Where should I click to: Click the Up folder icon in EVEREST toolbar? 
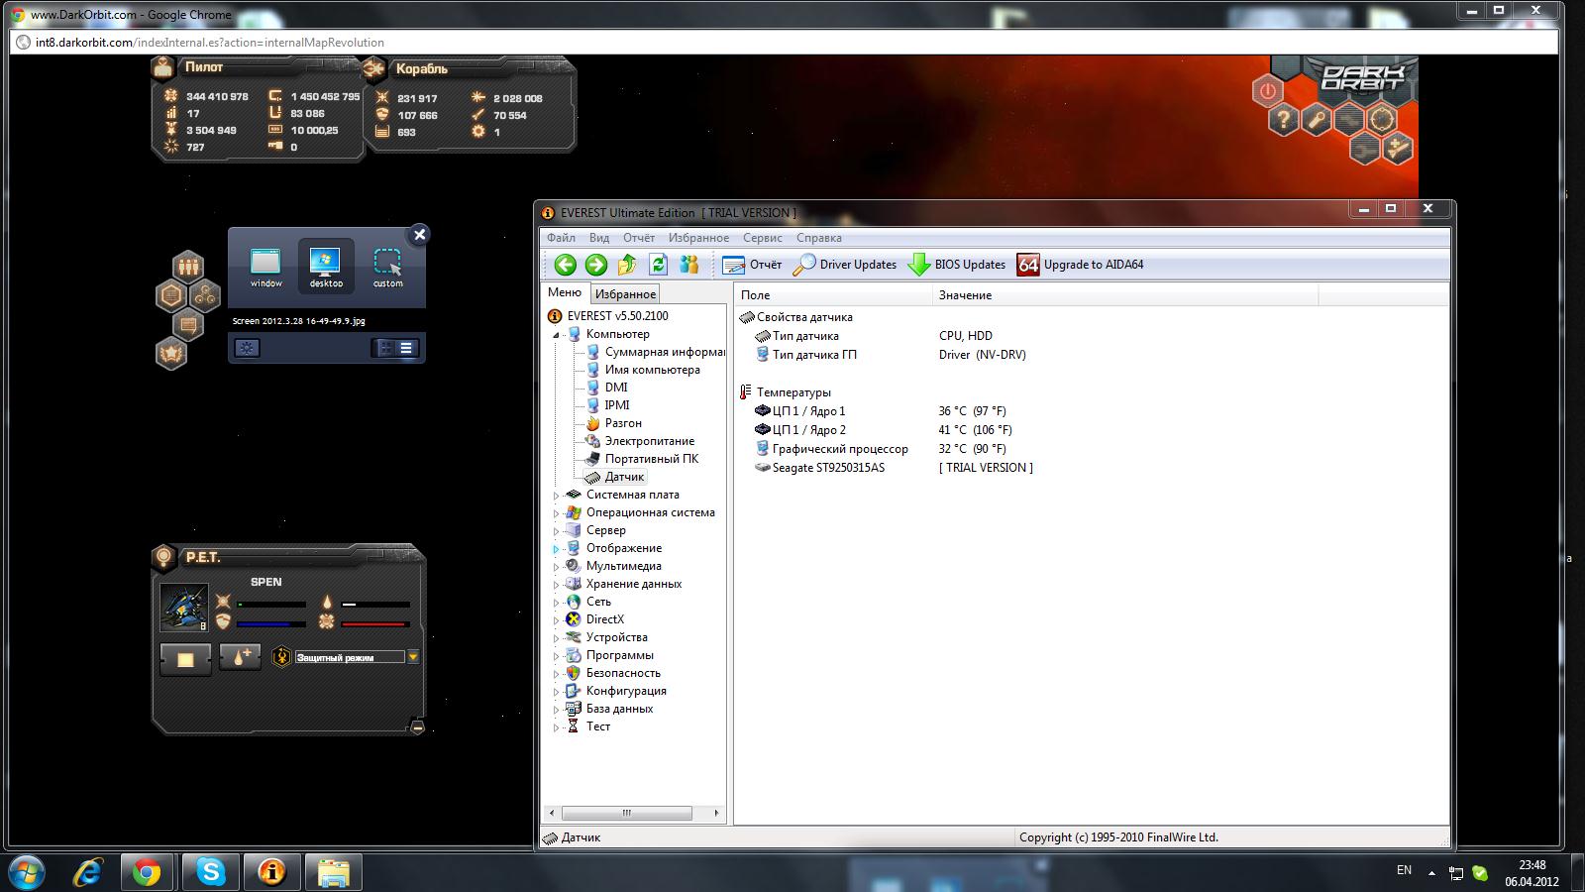(627, 265)
